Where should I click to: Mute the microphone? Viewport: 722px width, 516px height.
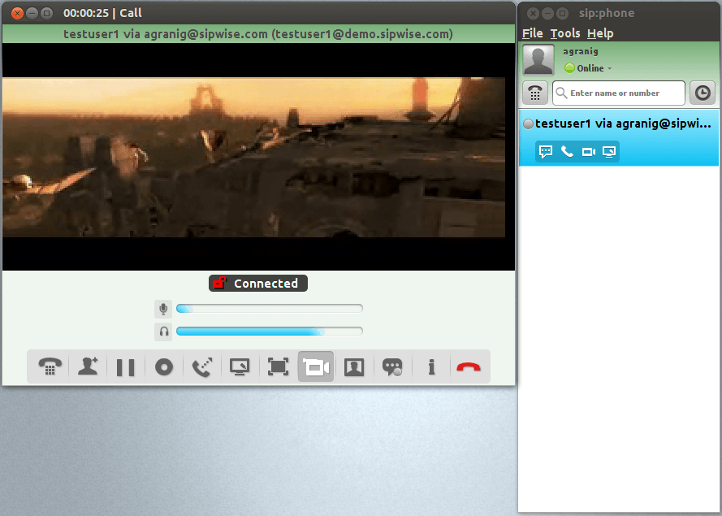click(x=163, y=309)
